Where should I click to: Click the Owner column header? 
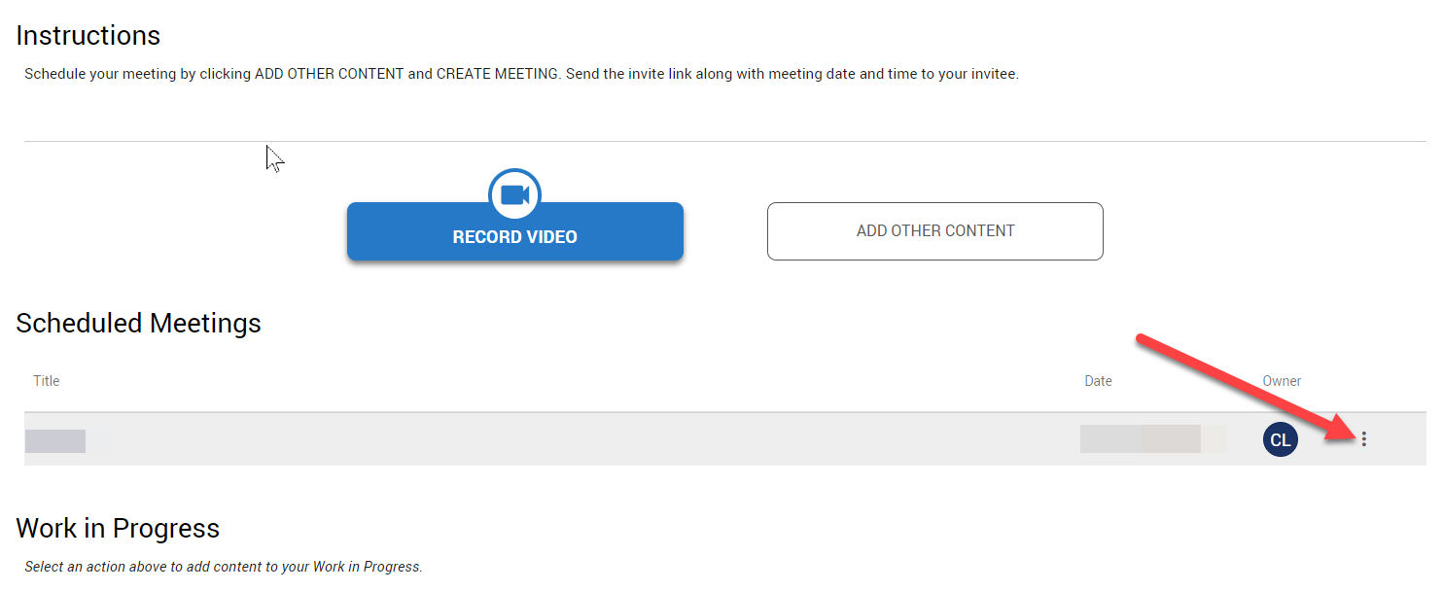tap(1282, 381)
